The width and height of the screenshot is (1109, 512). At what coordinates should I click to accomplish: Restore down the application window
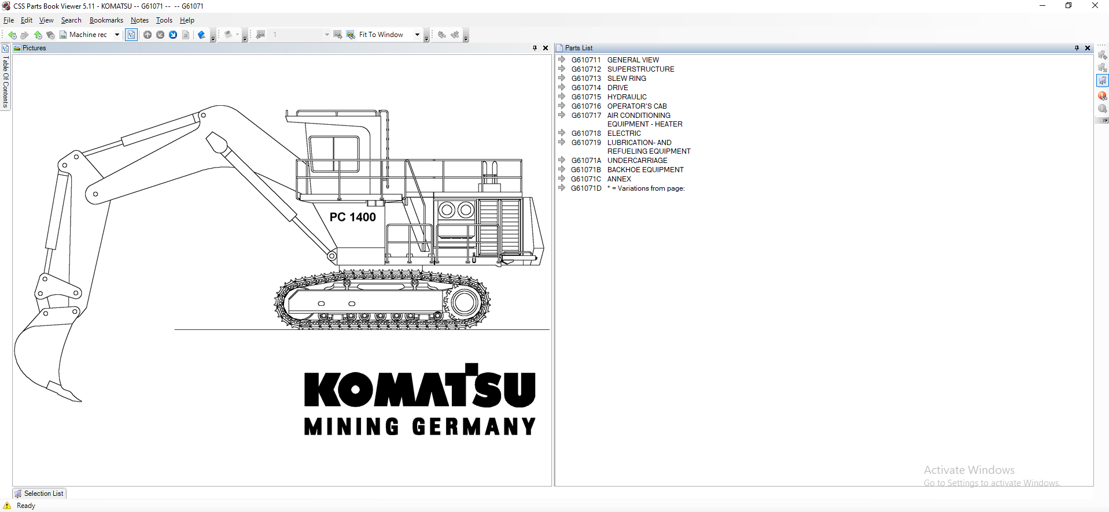[1069, 6]
